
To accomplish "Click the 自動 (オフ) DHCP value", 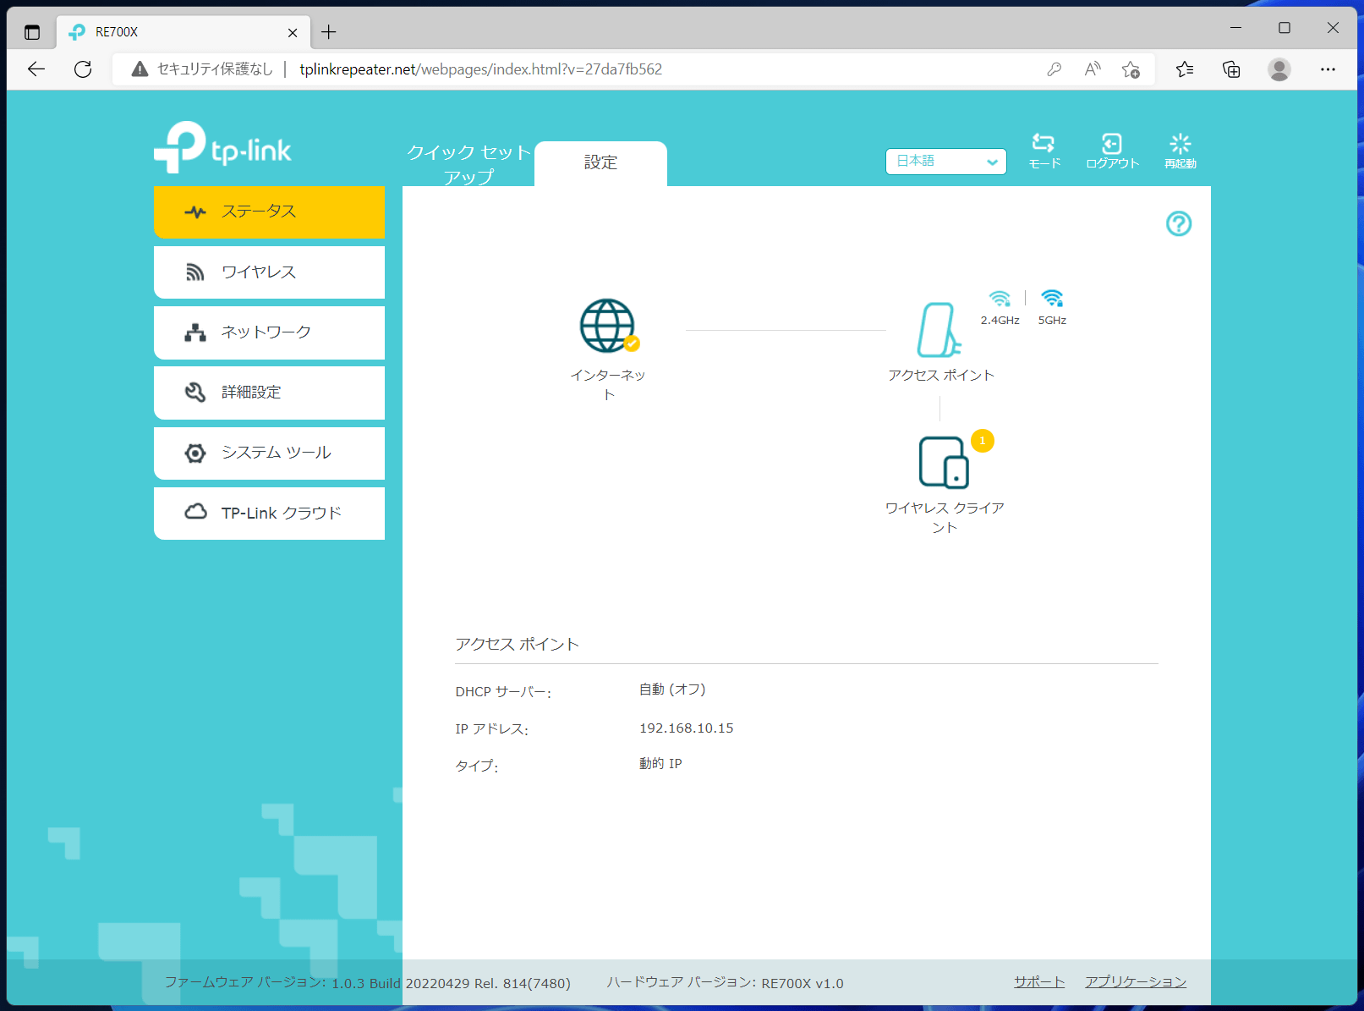I will coord(672,690).
